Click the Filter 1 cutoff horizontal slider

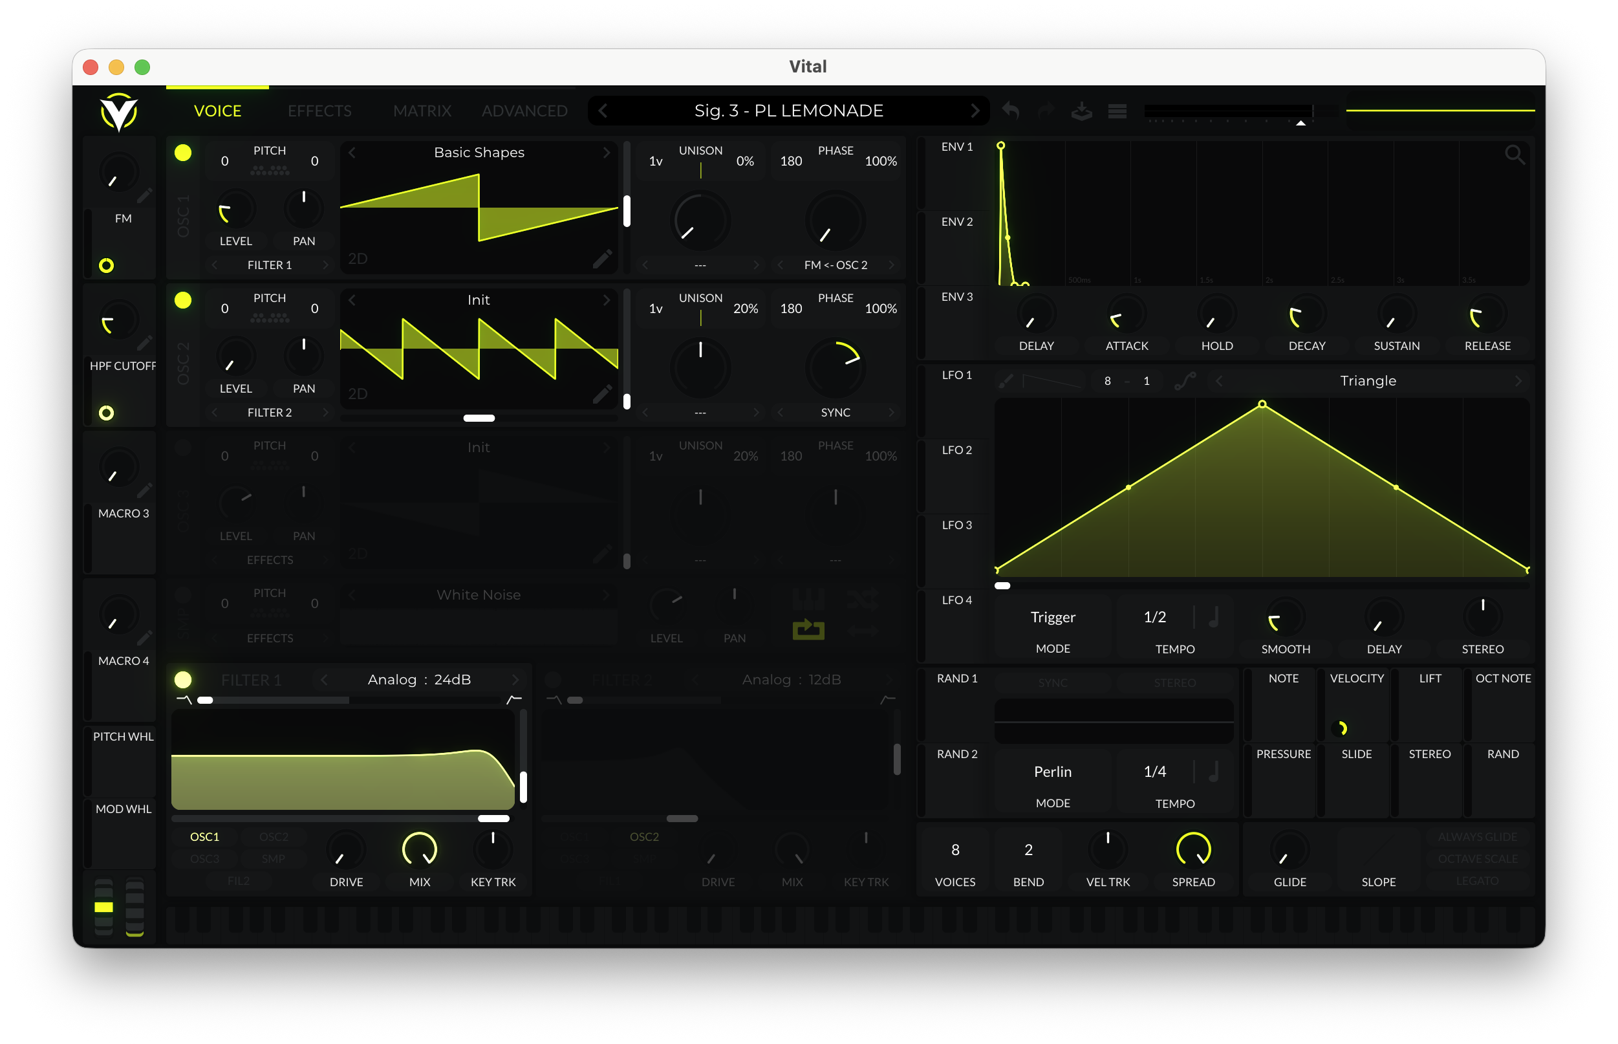point(342,819)
